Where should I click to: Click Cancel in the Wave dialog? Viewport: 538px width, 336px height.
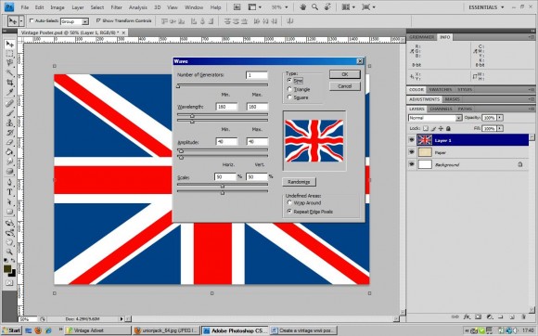[345, 86]
